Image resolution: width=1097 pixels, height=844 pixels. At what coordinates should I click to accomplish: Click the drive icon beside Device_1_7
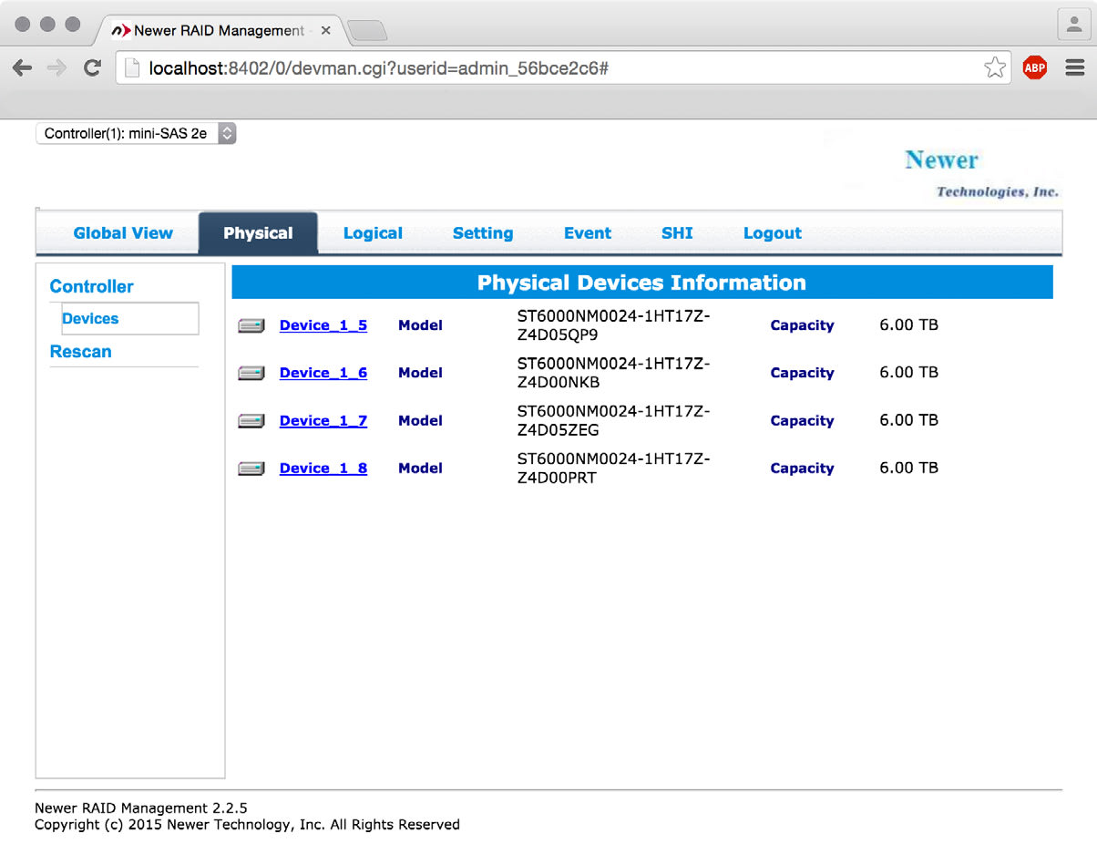[x=251, y=421]
